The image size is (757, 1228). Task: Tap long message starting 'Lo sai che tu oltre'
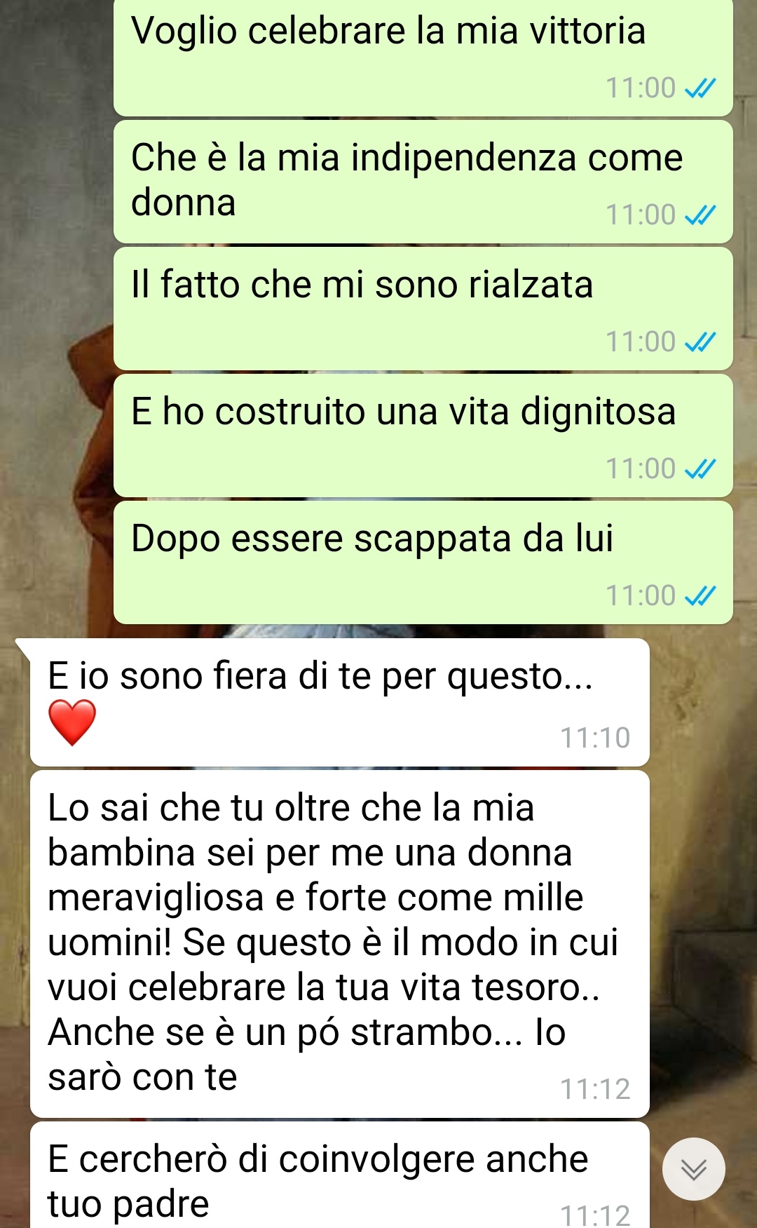click(x=339, y=944)
